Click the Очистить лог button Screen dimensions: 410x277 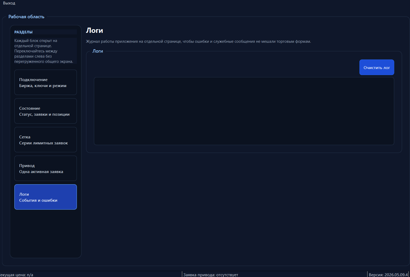(x=377, y=67)
